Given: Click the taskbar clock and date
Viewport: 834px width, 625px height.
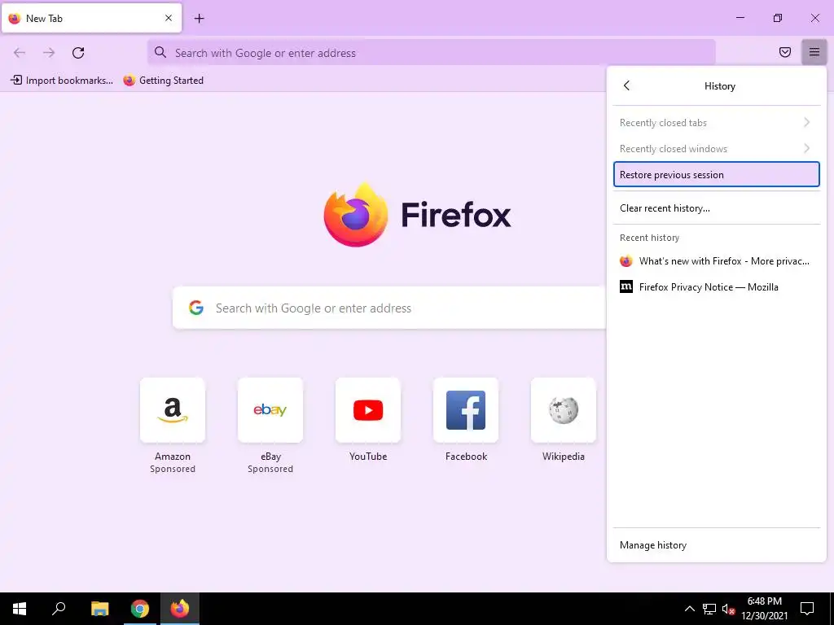Looking at the screenshot, I should tap(764, 609).
